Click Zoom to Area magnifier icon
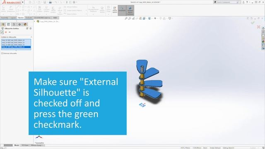This screenshot has width=265, height=149. tap(130, 18)
